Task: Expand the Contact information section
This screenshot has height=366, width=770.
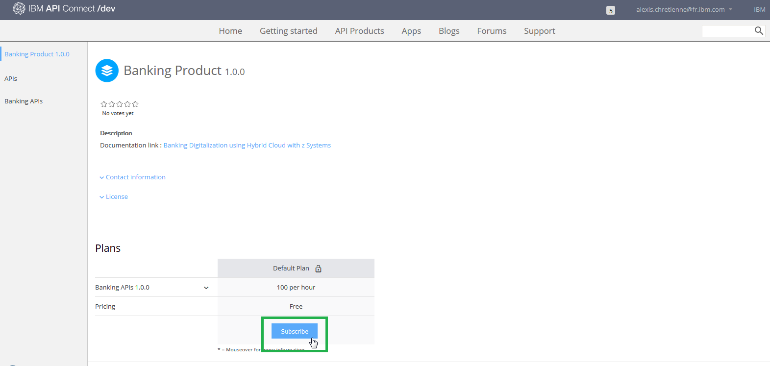Action: [132, 177]
